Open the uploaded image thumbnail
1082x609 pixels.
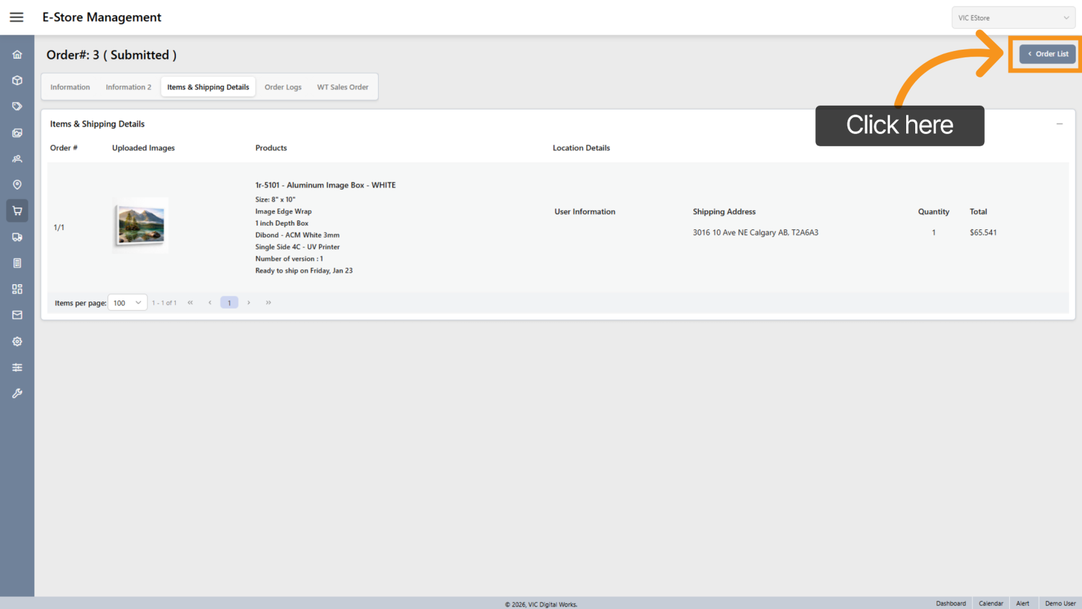(140, 226)
